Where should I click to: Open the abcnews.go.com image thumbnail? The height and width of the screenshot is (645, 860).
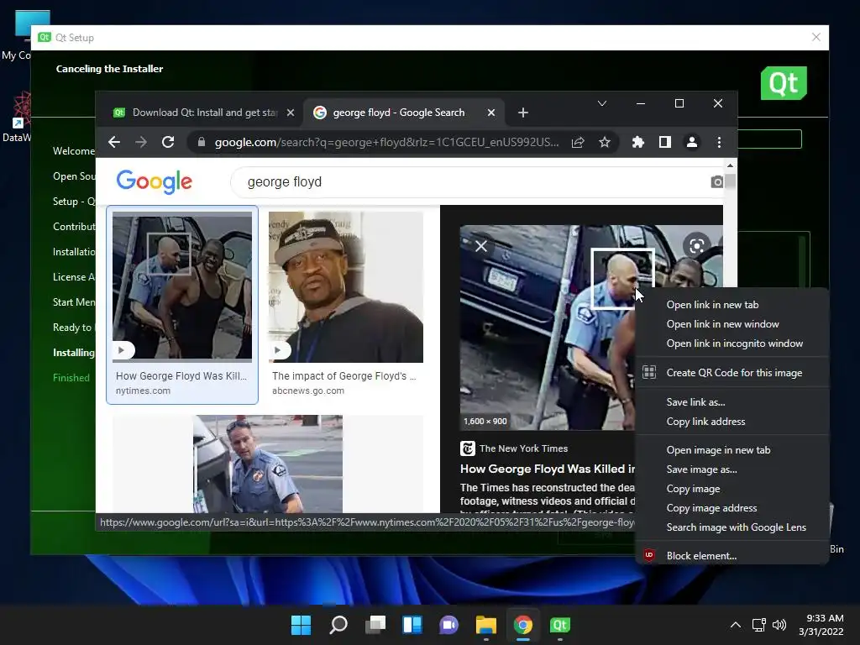coord(345,287)
